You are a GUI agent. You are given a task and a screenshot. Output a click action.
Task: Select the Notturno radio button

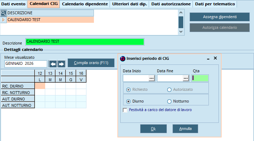tap(169, 101)
